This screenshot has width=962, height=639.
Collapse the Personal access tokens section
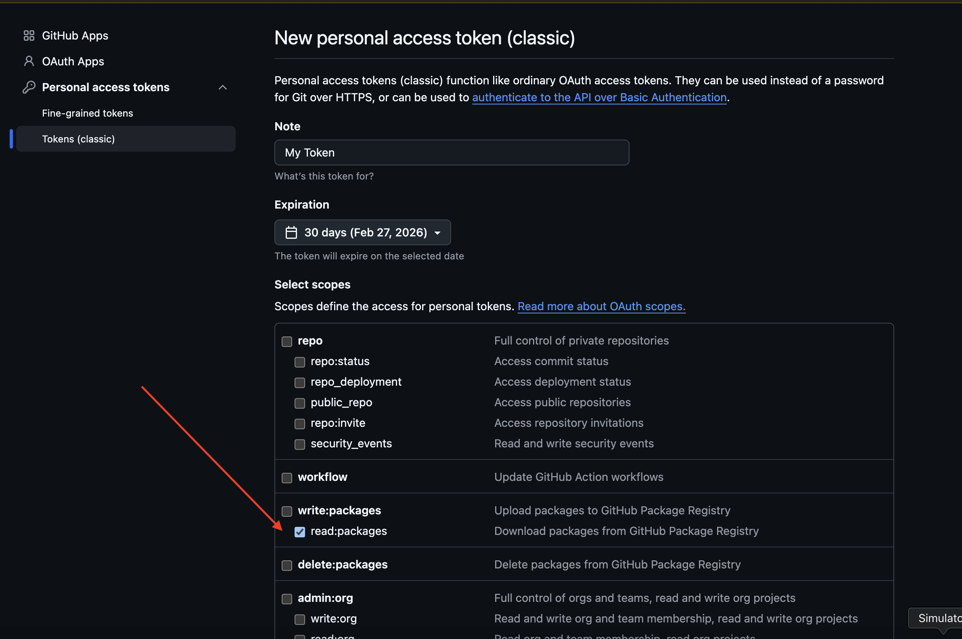[x=223, y=87]
